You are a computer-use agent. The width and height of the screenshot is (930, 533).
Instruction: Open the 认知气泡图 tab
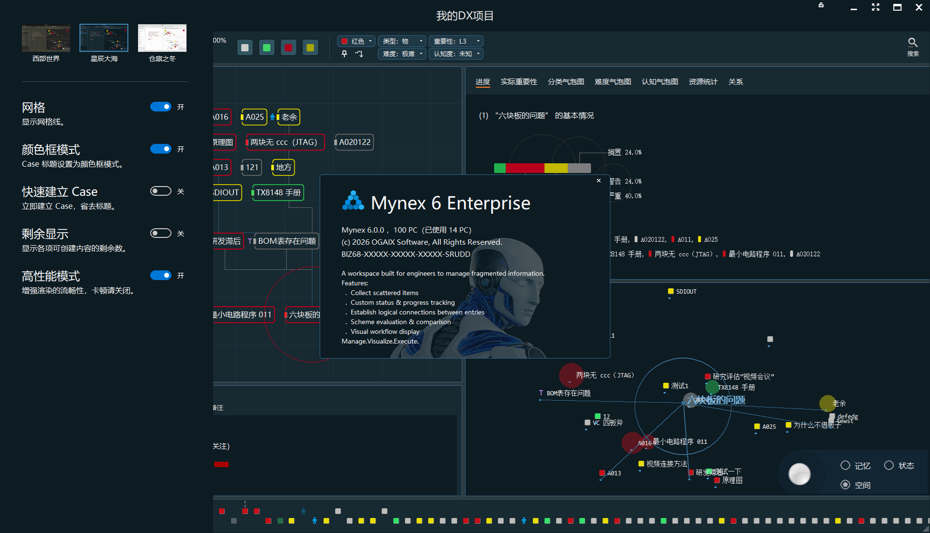[x=660, y=82]
